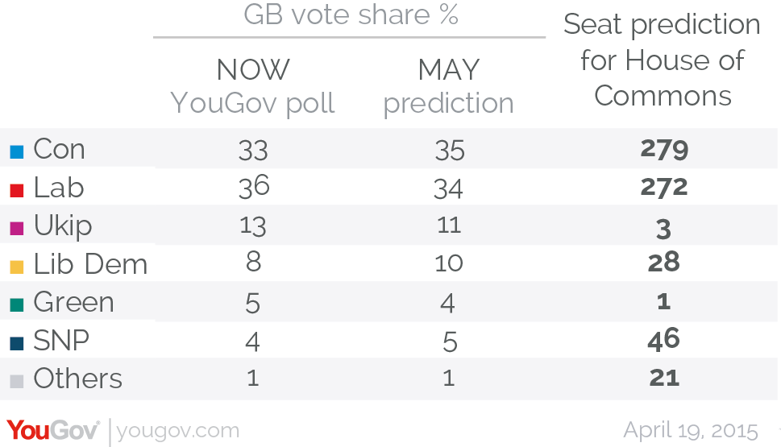Click the Con seat prediction 279

664,149
